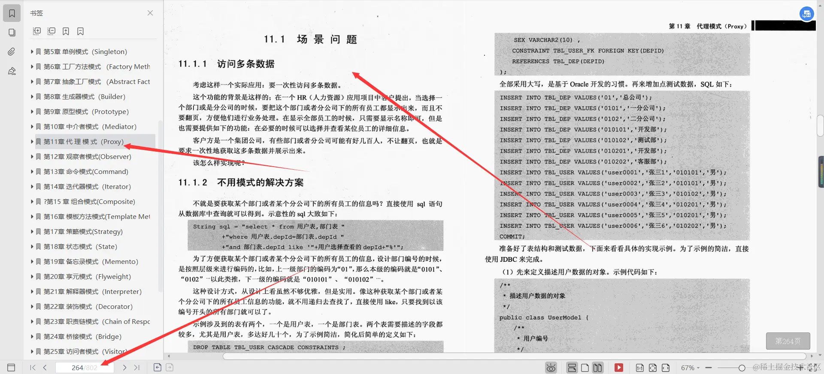Click the document horizontal scrollbar
Image resolution: width=824 pixels, height=374 pixels.
click(514, 356)
